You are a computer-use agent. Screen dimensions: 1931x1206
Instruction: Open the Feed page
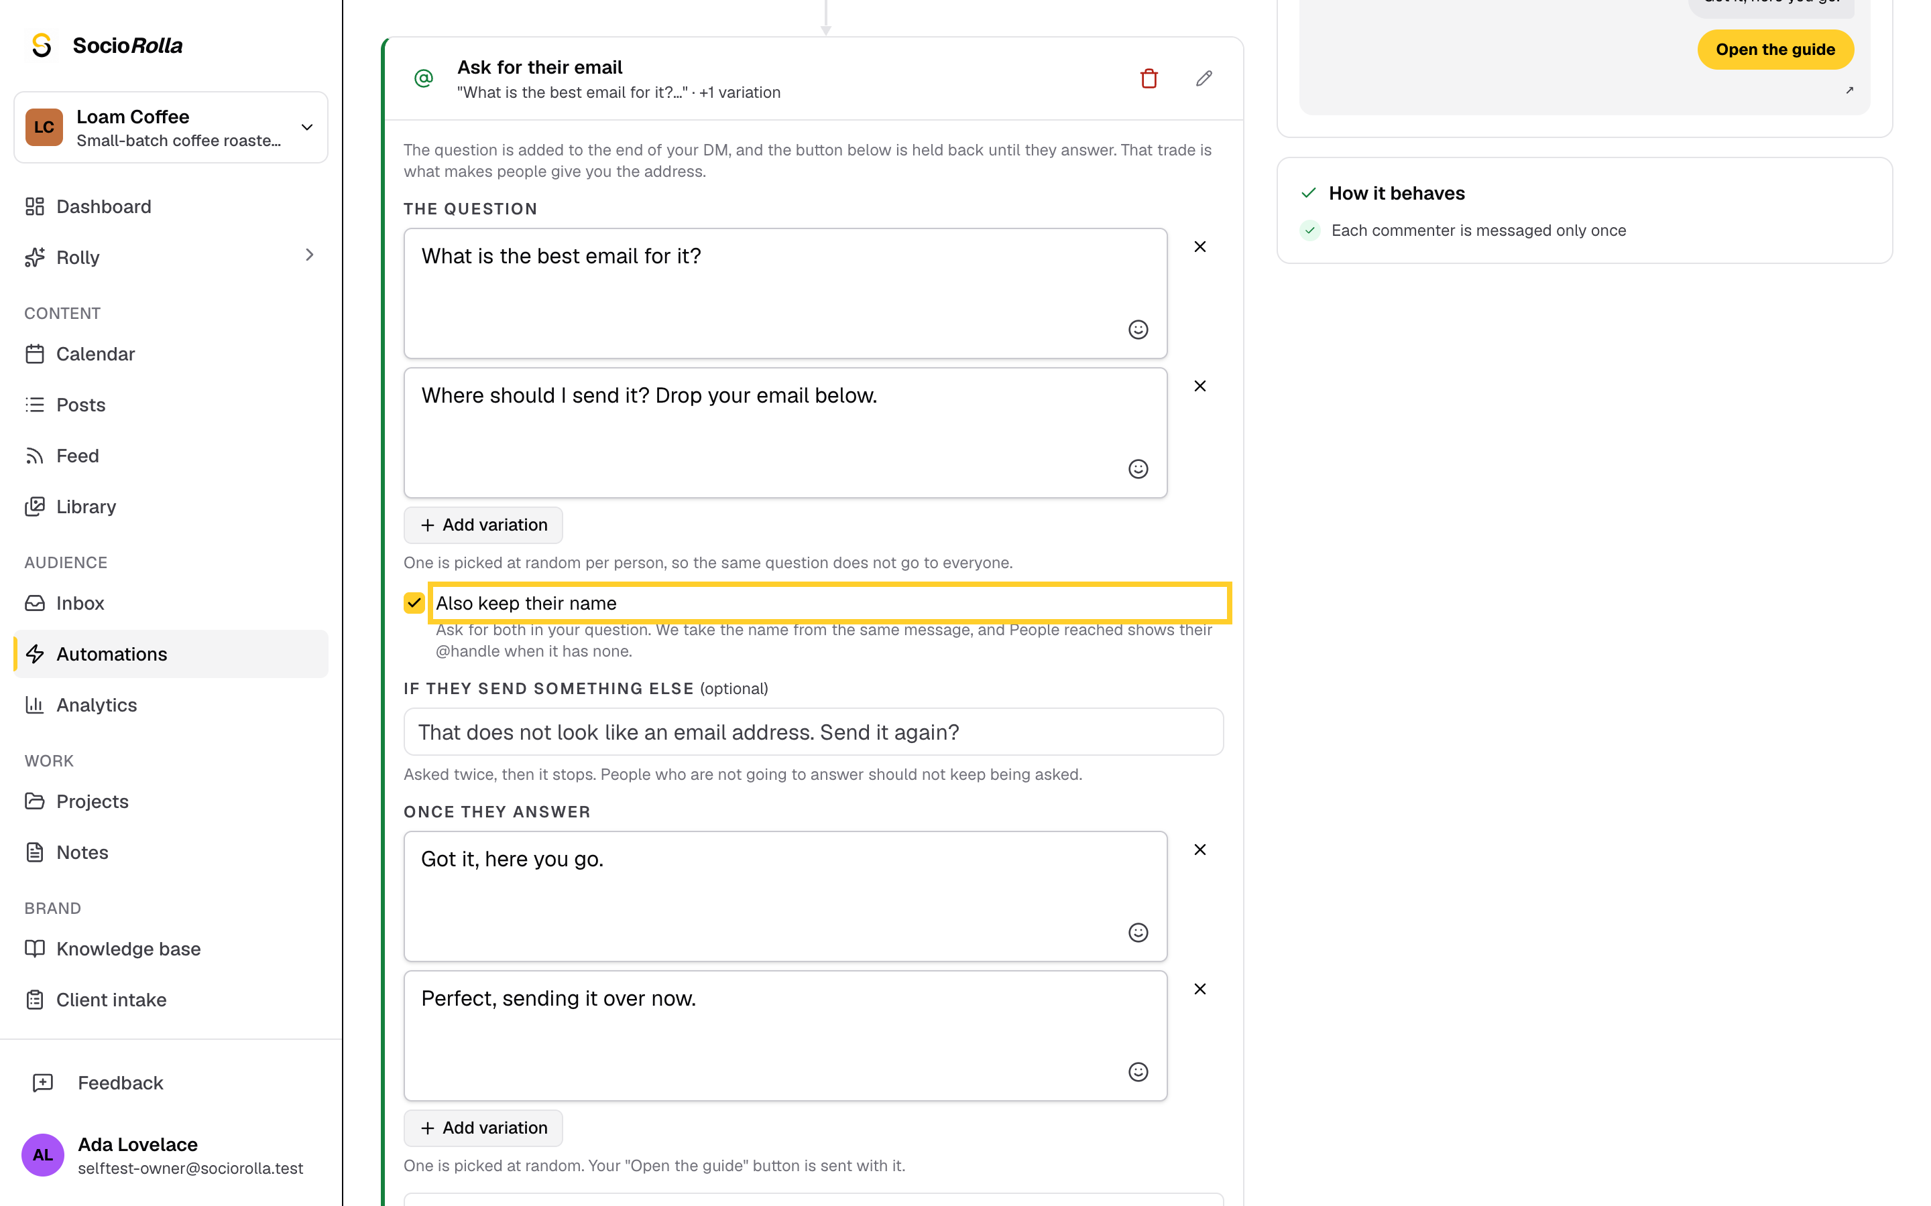pyautogui.click(x=171, y=456)
